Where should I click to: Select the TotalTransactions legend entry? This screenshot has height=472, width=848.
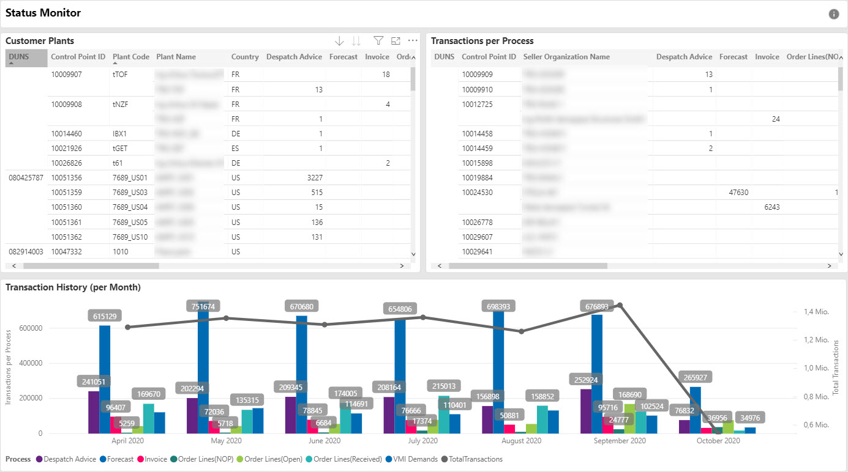point(471,459)
